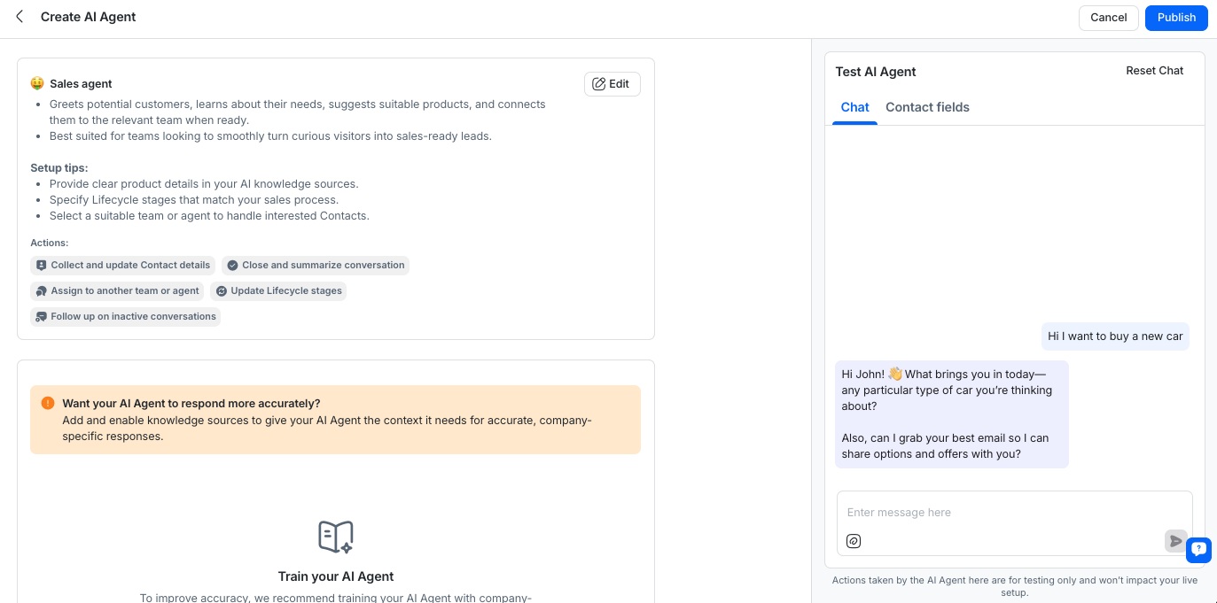Viewport: 1217px width, 603px height.
Task: Click the send message arrow icon
Action: (1175, 540)
